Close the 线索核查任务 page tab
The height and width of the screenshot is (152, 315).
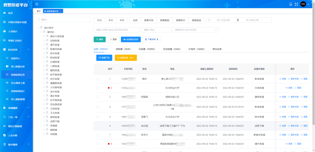(64, 11)
